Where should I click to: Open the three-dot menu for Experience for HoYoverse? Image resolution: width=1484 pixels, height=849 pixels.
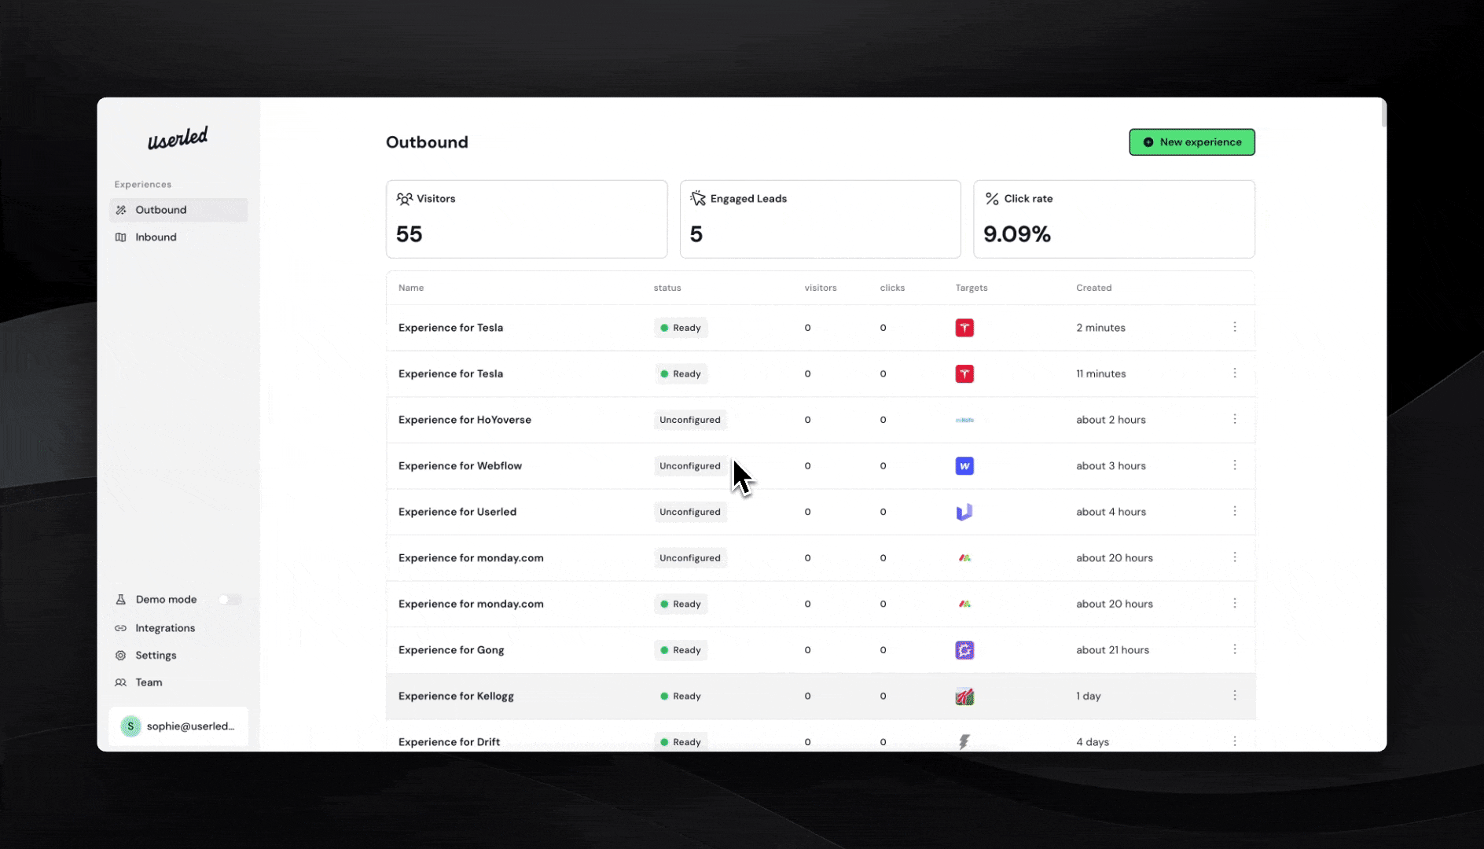[x=1235, y=419]
